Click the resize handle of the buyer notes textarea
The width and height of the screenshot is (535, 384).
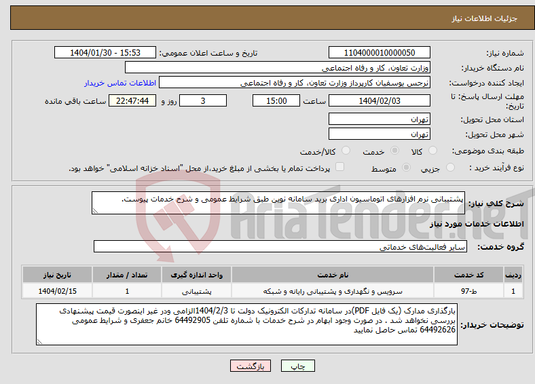pyautogui.click(x=39, y=342)
